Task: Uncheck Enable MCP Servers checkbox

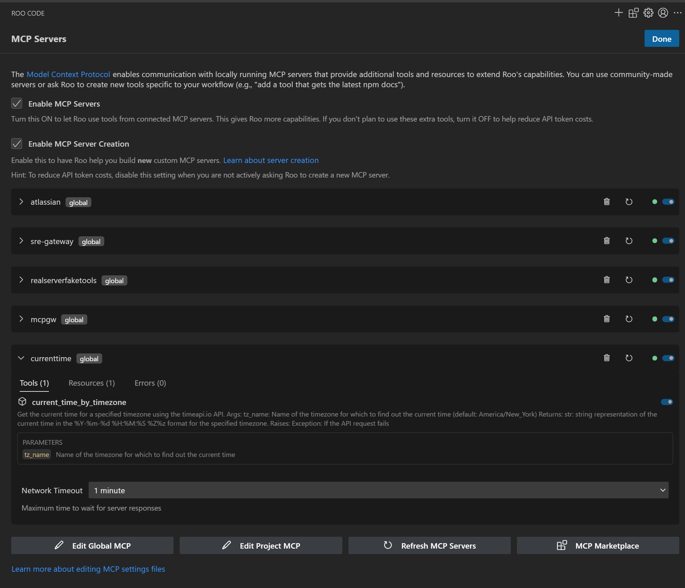Action: 17,104
